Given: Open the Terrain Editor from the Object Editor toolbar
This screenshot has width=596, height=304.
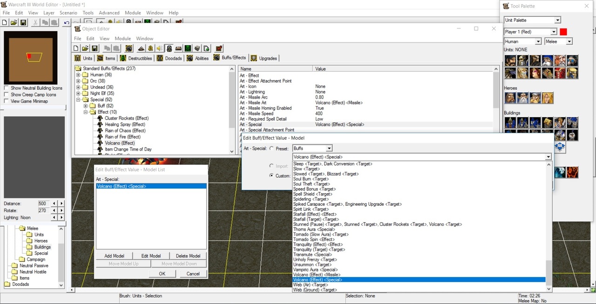Looking at the screenshot, I should click(141, 48).
